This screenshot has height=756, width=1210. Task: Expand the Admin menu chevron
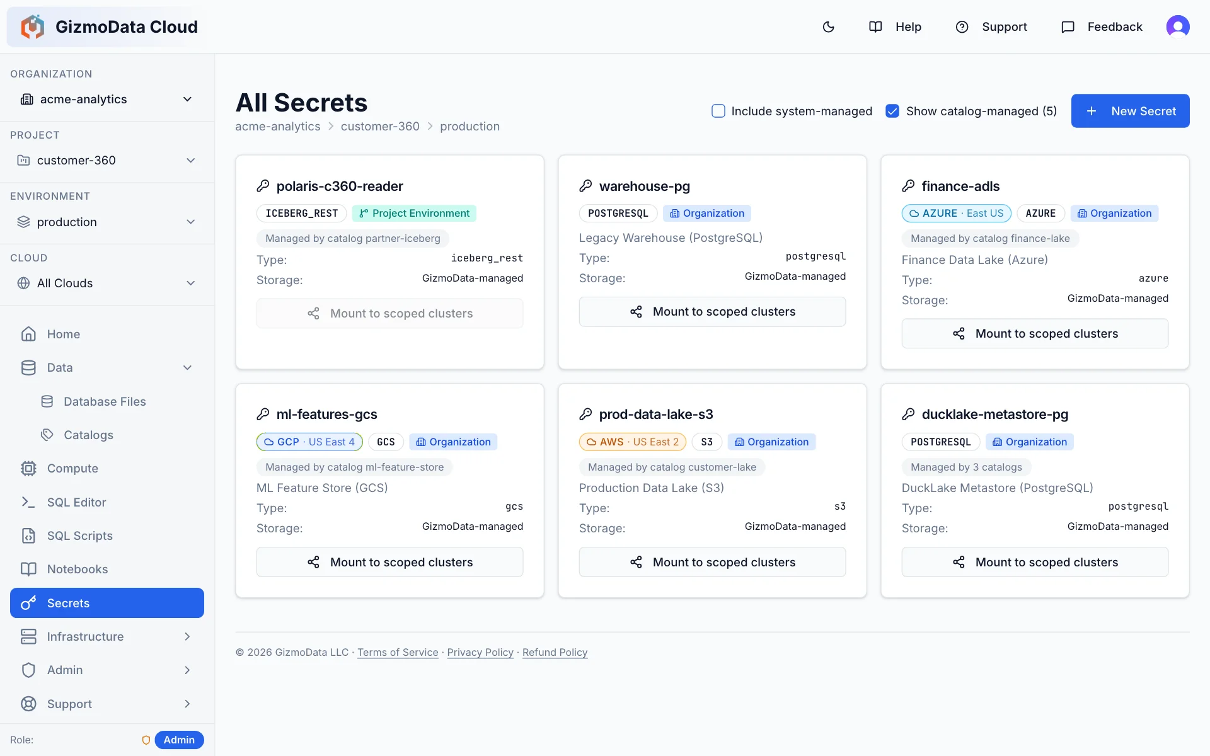[187, 670]
